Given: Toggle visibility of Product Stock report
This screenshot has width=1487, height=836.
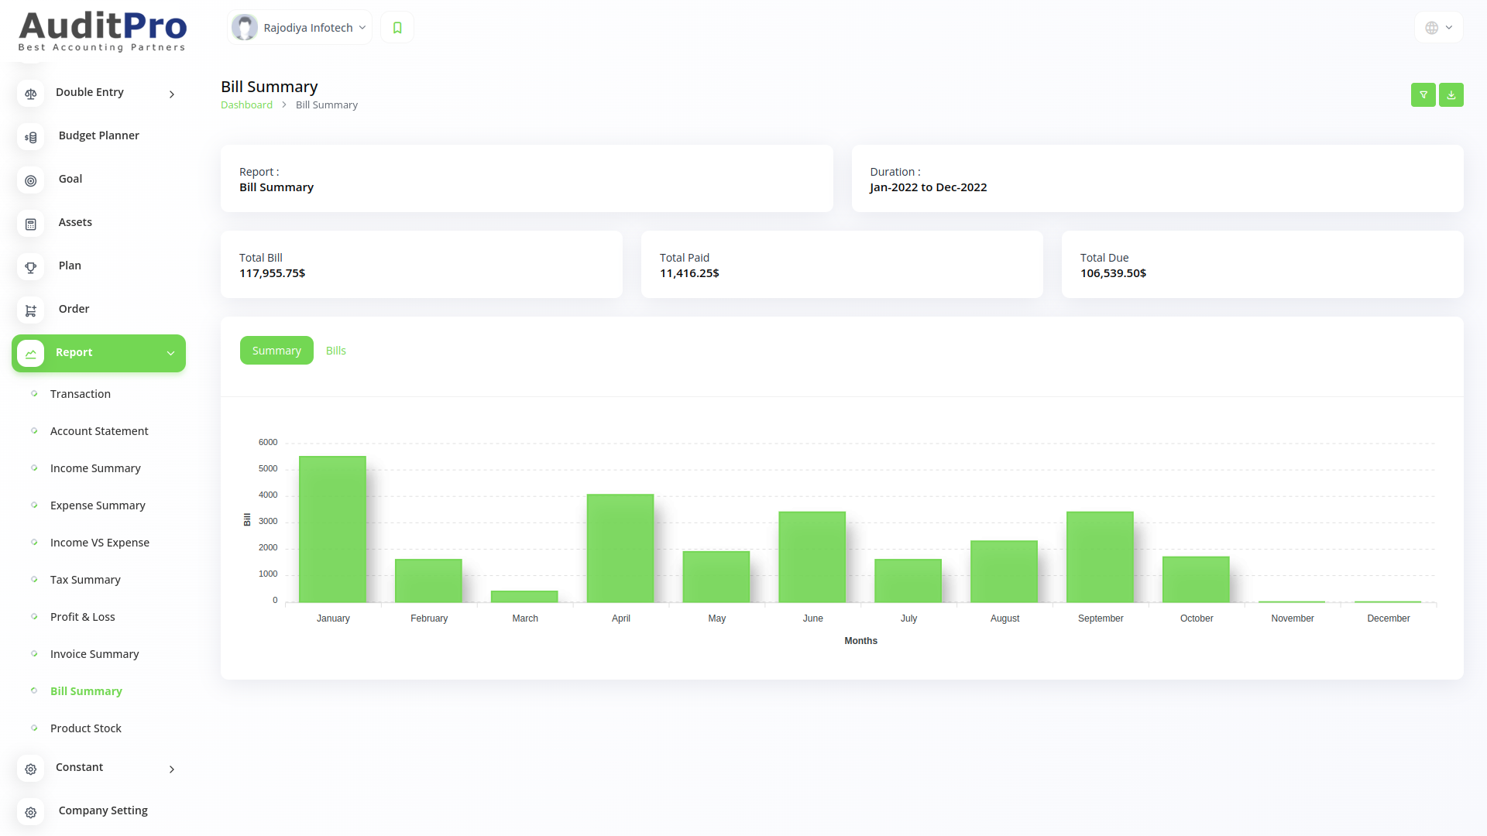Looking at the screenshot, I should [86, 728].
